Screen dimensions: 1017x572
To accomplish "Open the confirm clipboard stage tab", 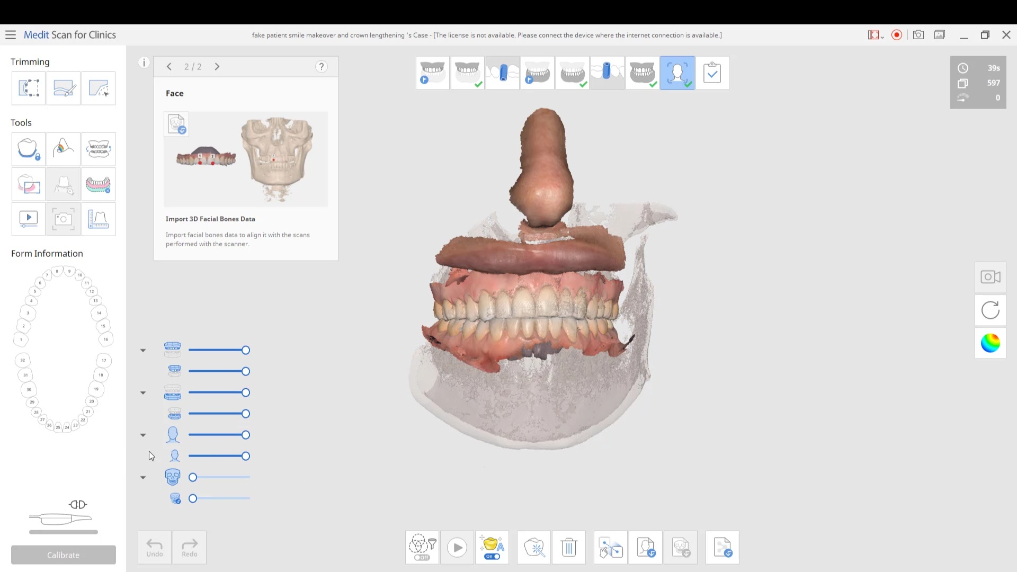I will tap(712, 73).
